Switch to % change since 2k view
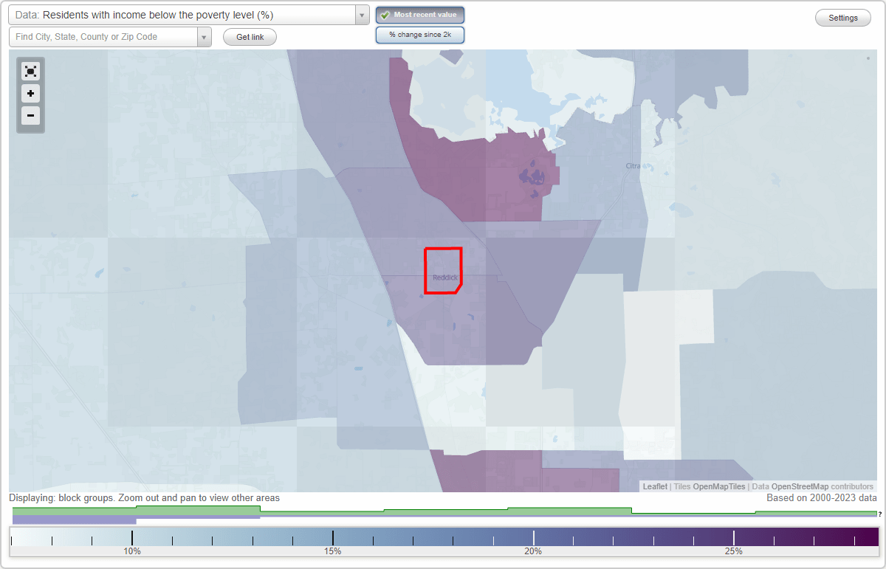The image size is (886, 569). pos(420,34)
